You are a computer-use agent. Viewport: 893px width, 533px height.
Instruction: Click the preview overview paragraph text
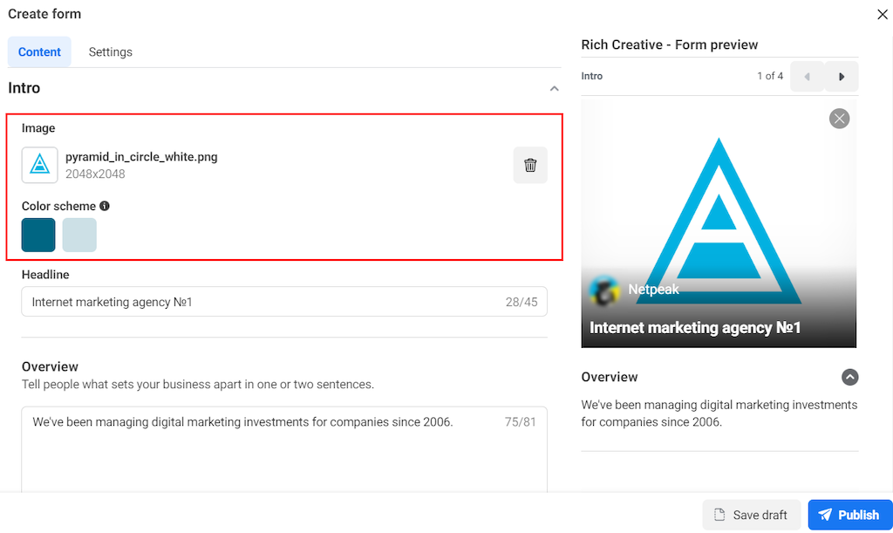pos(719,413)
